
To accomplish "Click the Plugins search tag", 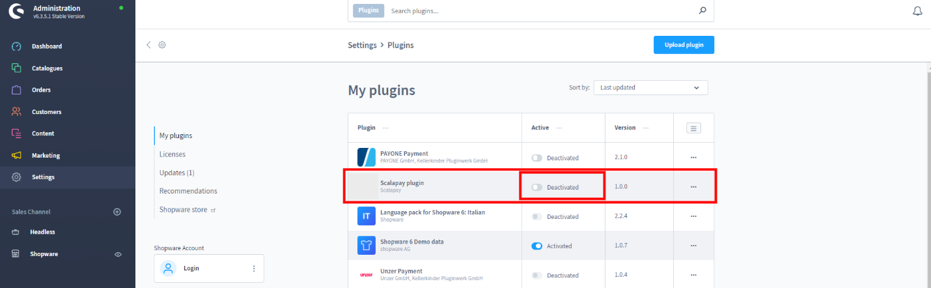I will point(368,10).
